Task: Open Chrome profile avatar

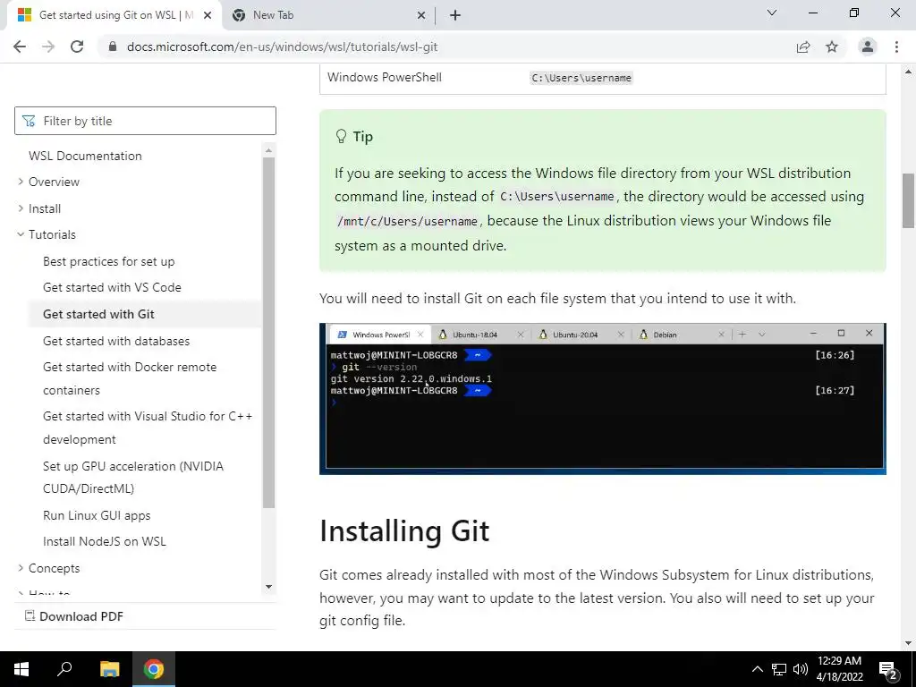Action: [x=868, y=47]
